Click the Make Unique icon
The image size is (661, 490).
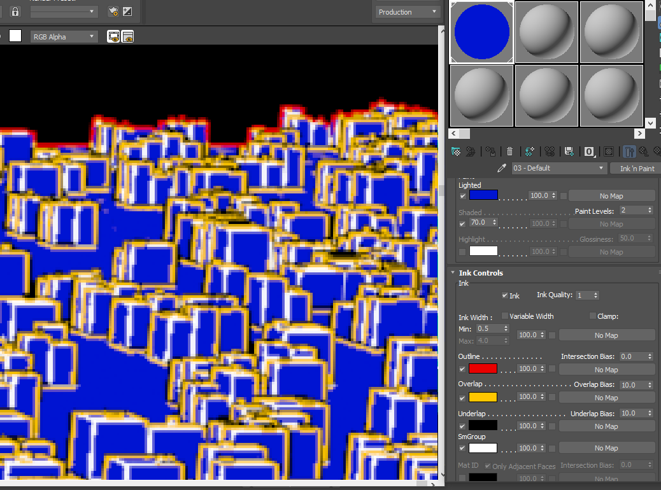(x=550, y=151)
